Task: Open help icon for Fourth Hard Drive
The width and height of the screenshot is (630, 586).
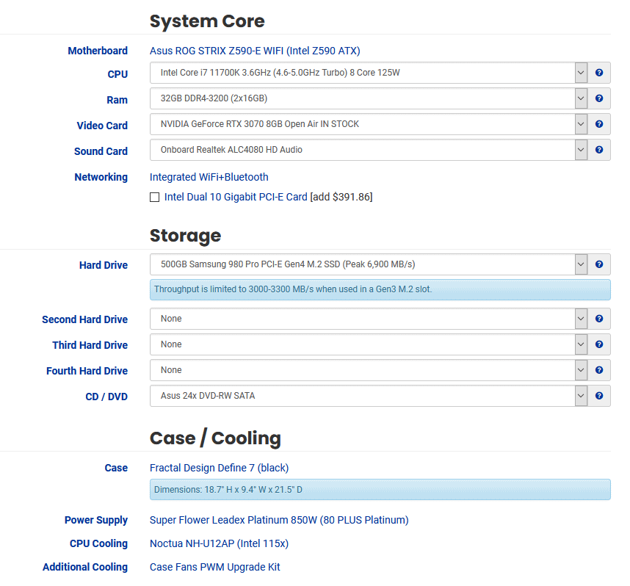Action: (x=598, y=370)
